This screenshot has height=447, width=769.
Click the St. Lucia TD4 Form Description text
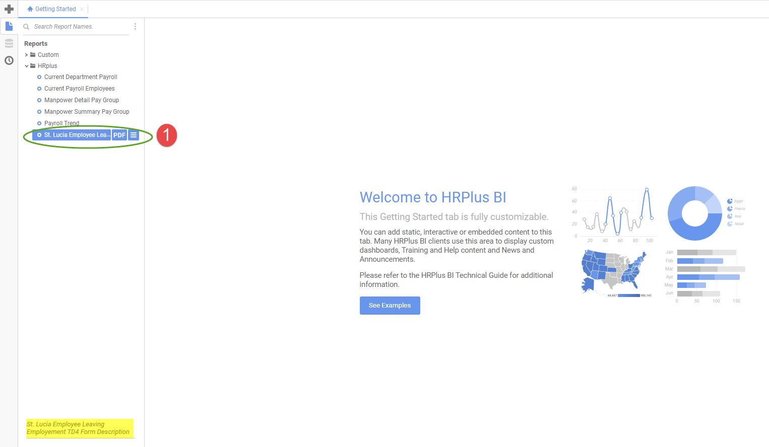(x=78, y=428)
